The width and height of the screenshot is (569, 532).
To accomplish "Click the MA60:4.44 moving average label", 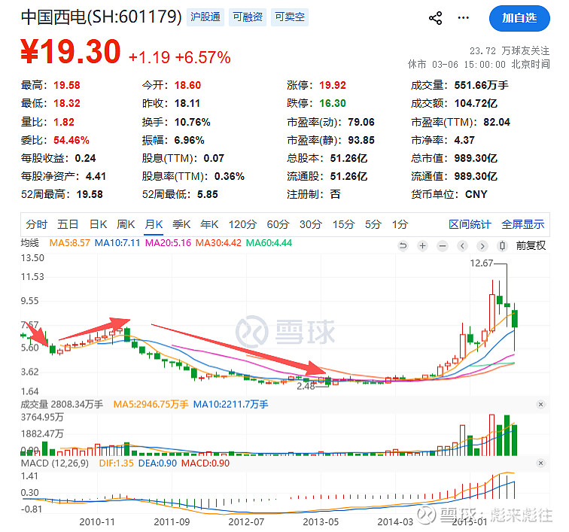I will 269,243.
